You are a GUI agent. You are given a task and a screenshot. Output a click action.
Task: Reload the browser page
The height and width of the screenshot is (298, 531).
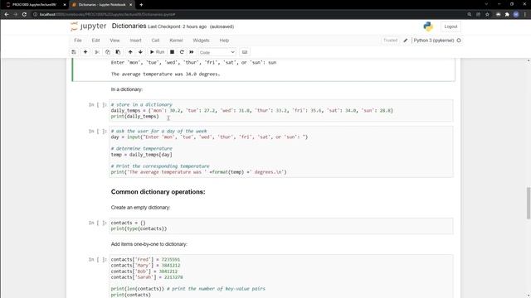[24, 15]
